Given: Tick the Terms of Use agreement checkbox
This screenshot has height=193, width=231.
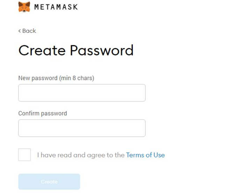Looking at the screenshot, I should [x=24, y=155].
